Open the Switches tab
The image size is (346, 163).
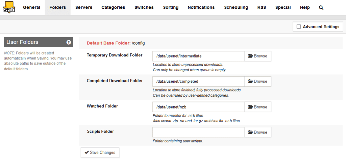[144, 7]
